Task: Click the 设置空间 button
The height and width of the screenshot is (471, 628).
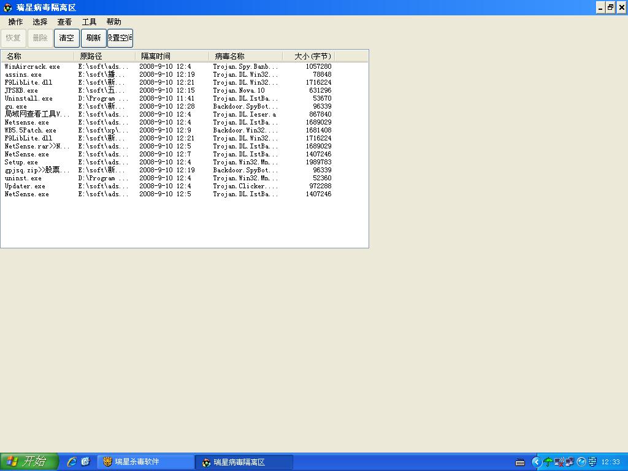Action: click(120, 38)
